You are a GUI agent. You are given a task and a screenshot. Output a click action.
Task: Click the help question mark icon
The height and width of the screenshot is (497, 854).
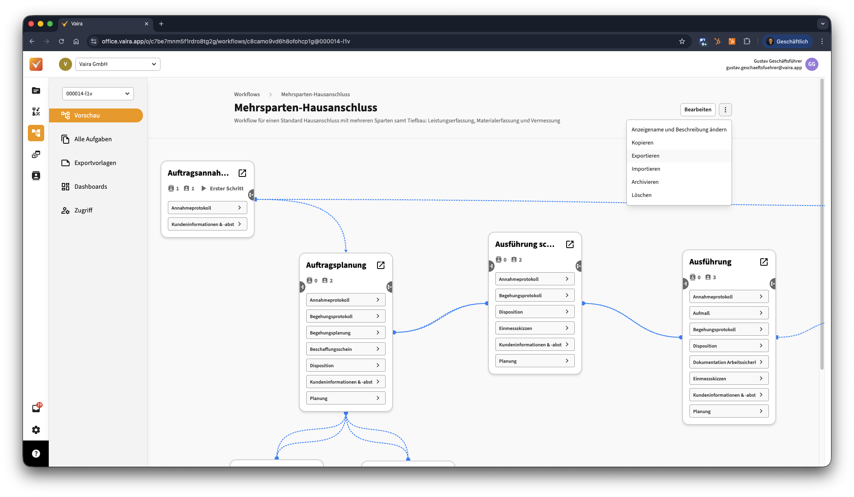(36, 454)
